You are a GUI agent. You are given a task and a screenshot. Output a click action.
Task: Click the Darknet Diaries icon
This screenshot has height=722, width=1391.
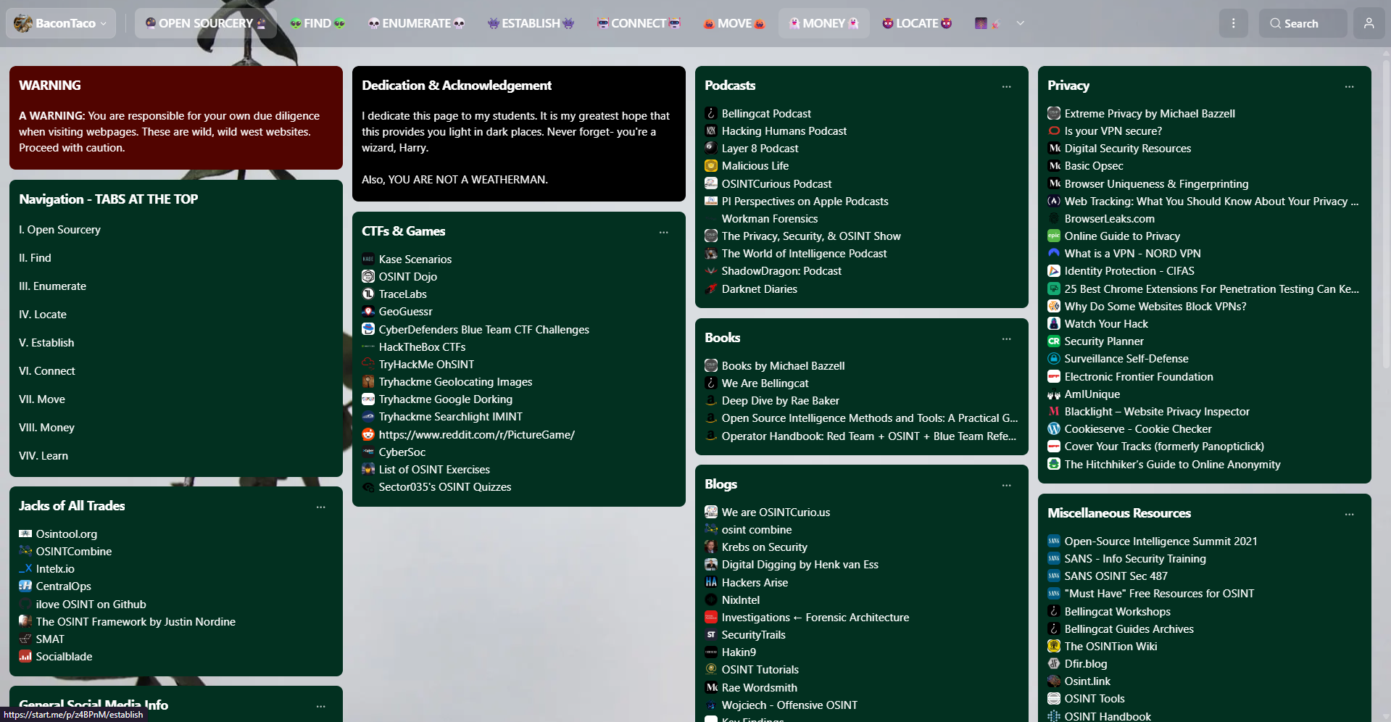pyautogui.click(x=711, y=289)
